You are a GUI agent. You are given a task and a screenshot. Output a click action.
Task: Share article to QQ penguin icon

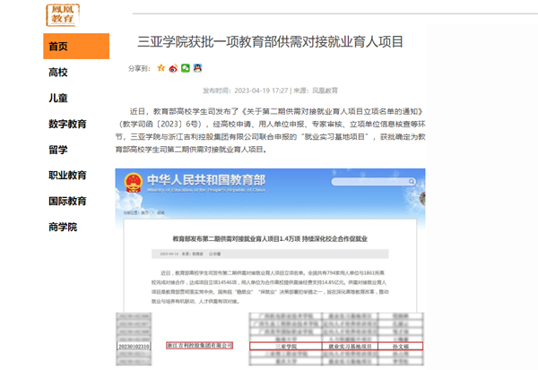coord(197,68)
